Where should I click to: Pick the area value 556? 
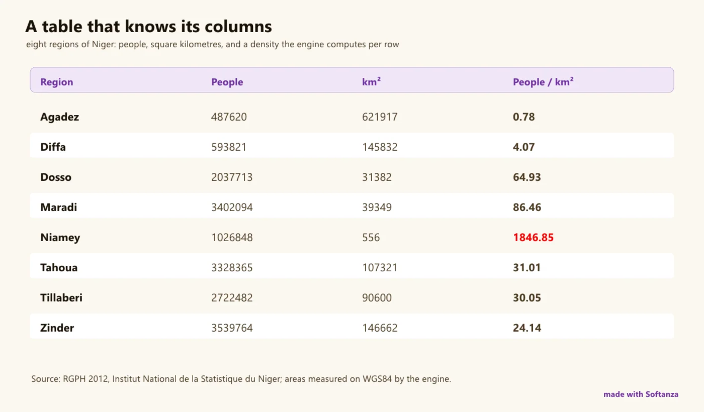point(371,238)
